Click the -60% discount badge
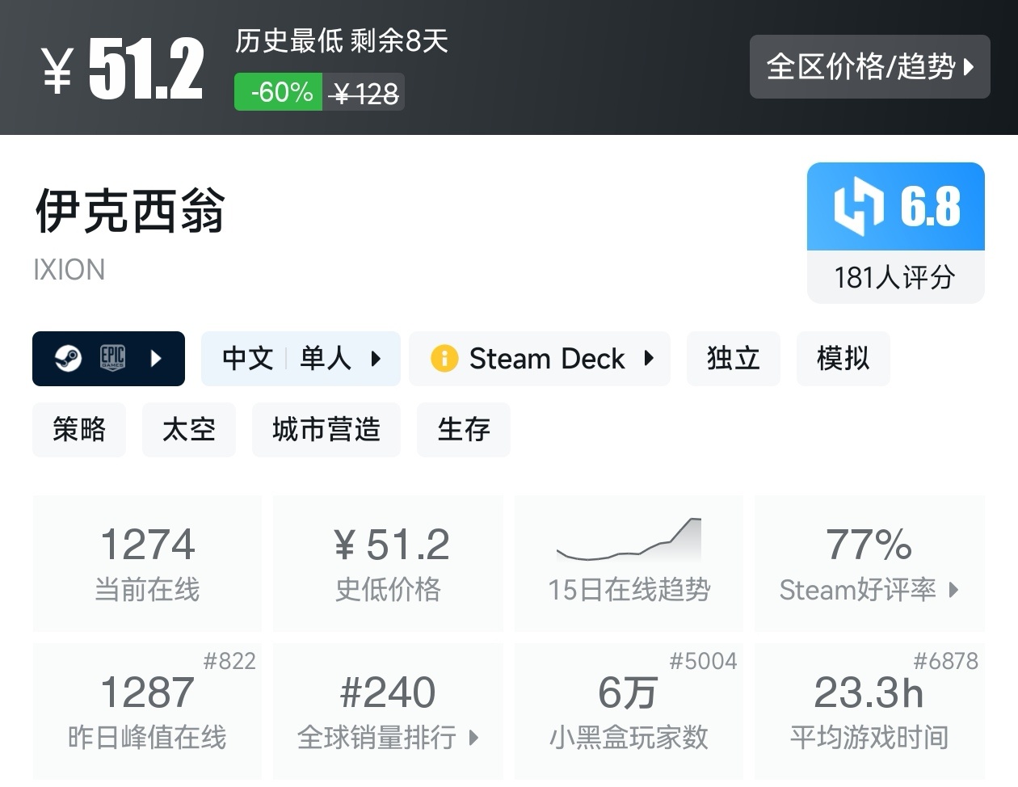The image size is (1018, 787). click(x=279, y=92)
